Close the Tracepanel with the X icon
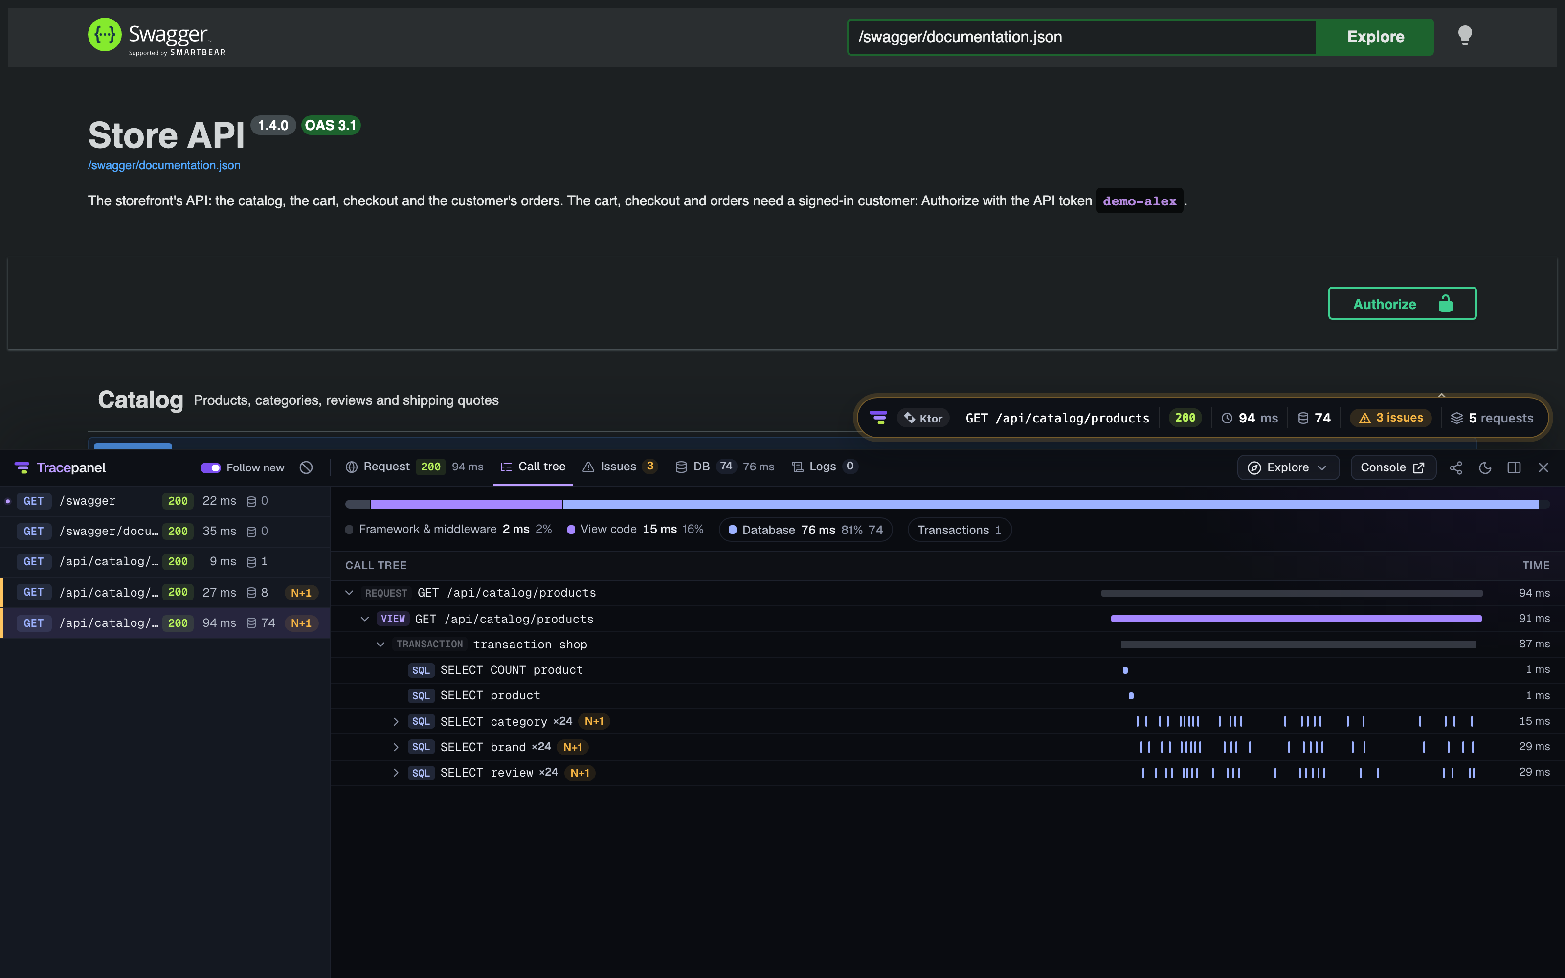The image size is (1565, 978). point(1543,467)
